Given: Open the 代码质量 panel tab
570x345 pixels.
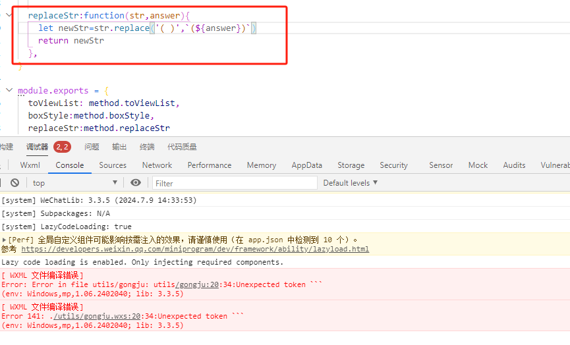Looking at the screenshot, I should [x=182, y=147].
